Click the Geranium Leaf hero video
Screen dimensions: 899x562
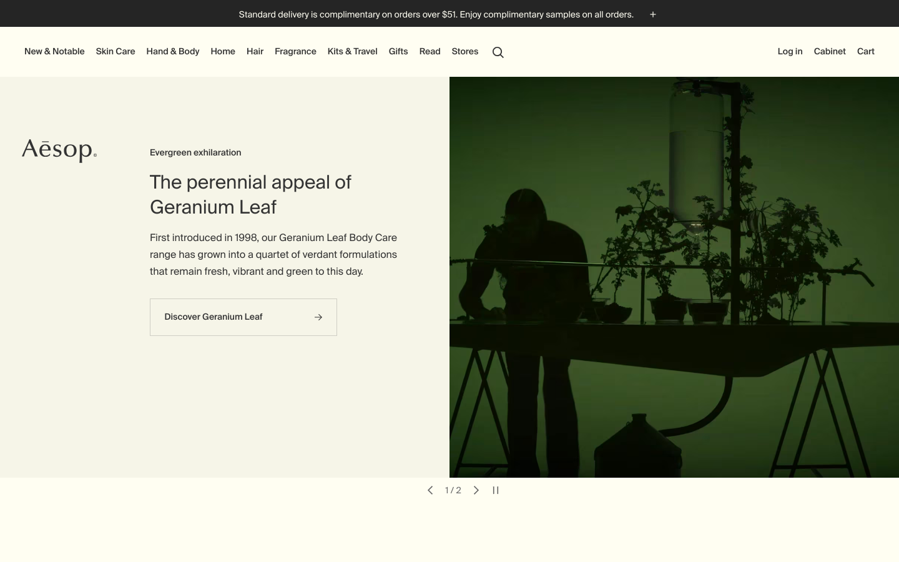(x=674, y=277)
